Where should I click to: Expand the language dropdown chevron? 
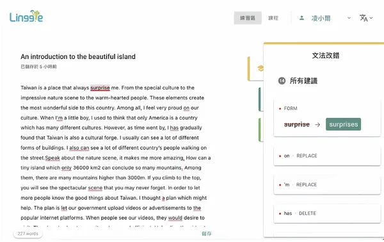(371, 18)
